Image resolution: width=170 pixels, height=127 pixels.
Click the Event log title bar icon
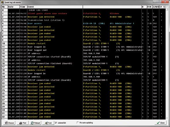click(2, 2)
